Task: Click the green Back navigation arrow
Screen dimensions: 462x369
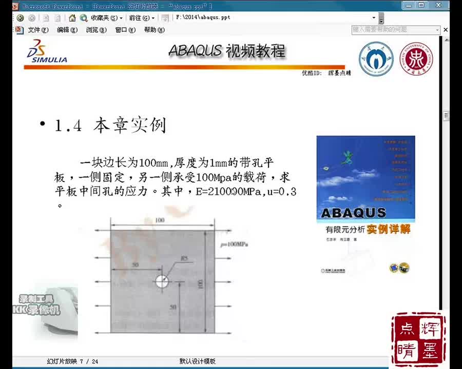Action: click(21, 18)
